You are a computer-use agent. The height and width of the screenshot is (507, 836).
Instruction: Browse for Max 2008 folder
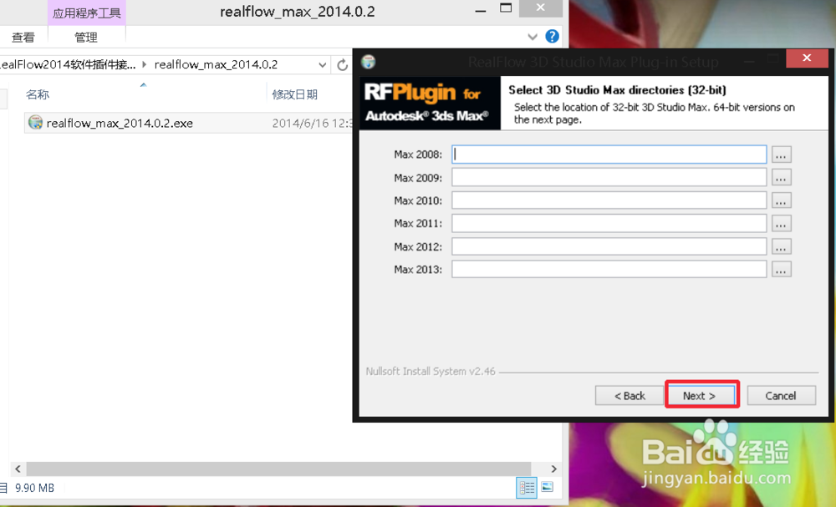pyautogui.click(x=781, y=155)
